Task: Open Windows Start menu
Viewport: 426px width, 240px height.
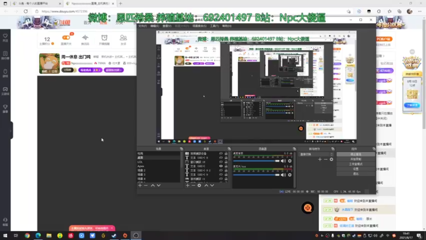Action: [x=5, y=236]
